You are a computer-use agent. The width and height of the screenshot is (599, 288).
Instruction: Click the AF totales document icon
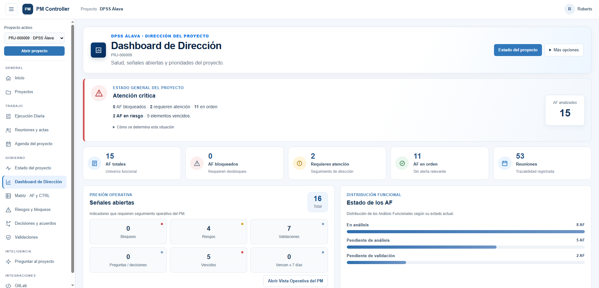(94, 163)
